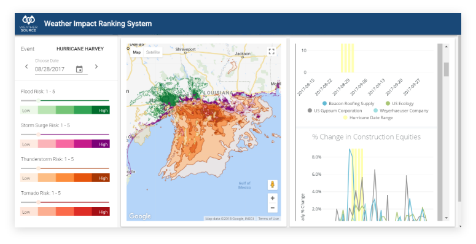This screenshot has width=476, height=244.
Task: Toggle fullscreen view of the map
Action: pos(271,52)
